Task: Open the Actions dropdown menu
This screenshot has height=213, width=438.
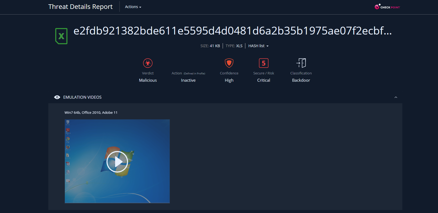Action: [133, 7]
